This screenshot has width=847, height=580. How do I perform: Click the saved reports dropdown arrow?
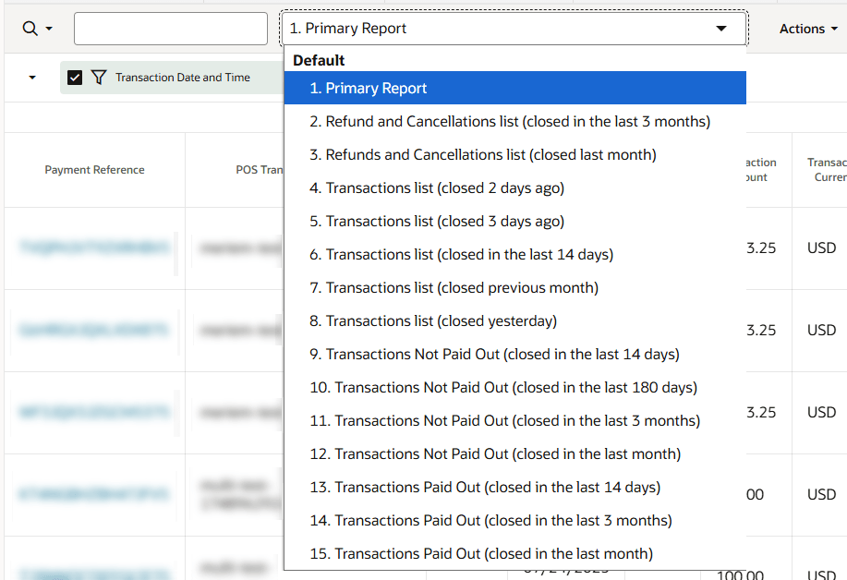(722, 29)
